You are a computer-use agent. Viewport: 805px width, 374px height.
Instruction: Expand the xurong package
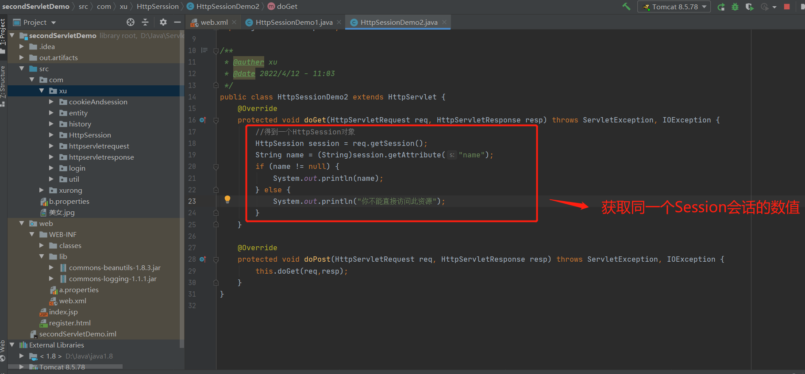[x=42, y=190]
